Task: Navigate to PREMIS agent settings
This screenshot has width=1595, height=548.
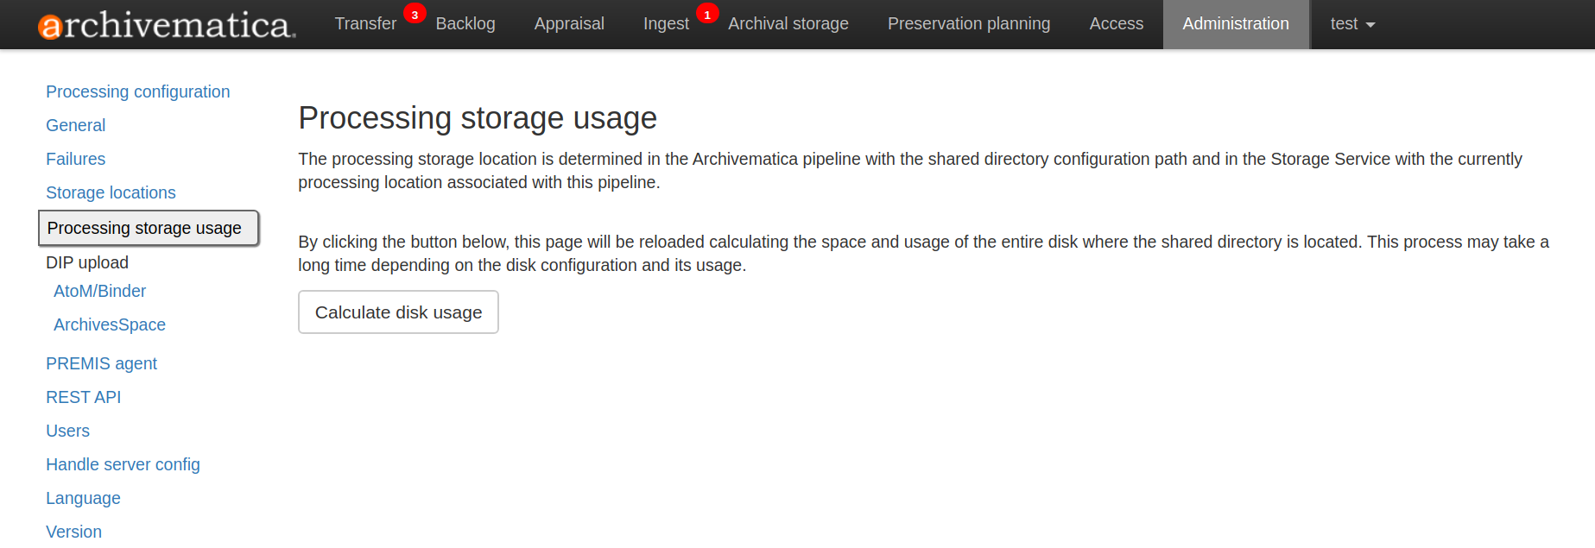Action: (x=101, y=363)
